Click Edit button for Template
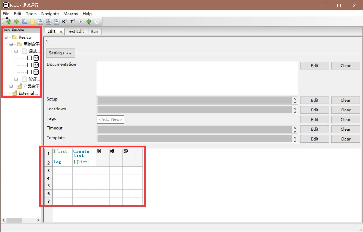363x232 pixels. [x=315, y=139]
